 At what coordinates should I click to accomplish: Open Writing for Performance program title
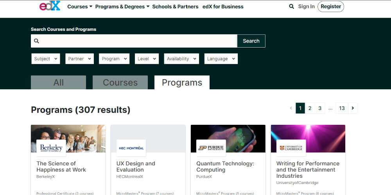pos(308,170)
